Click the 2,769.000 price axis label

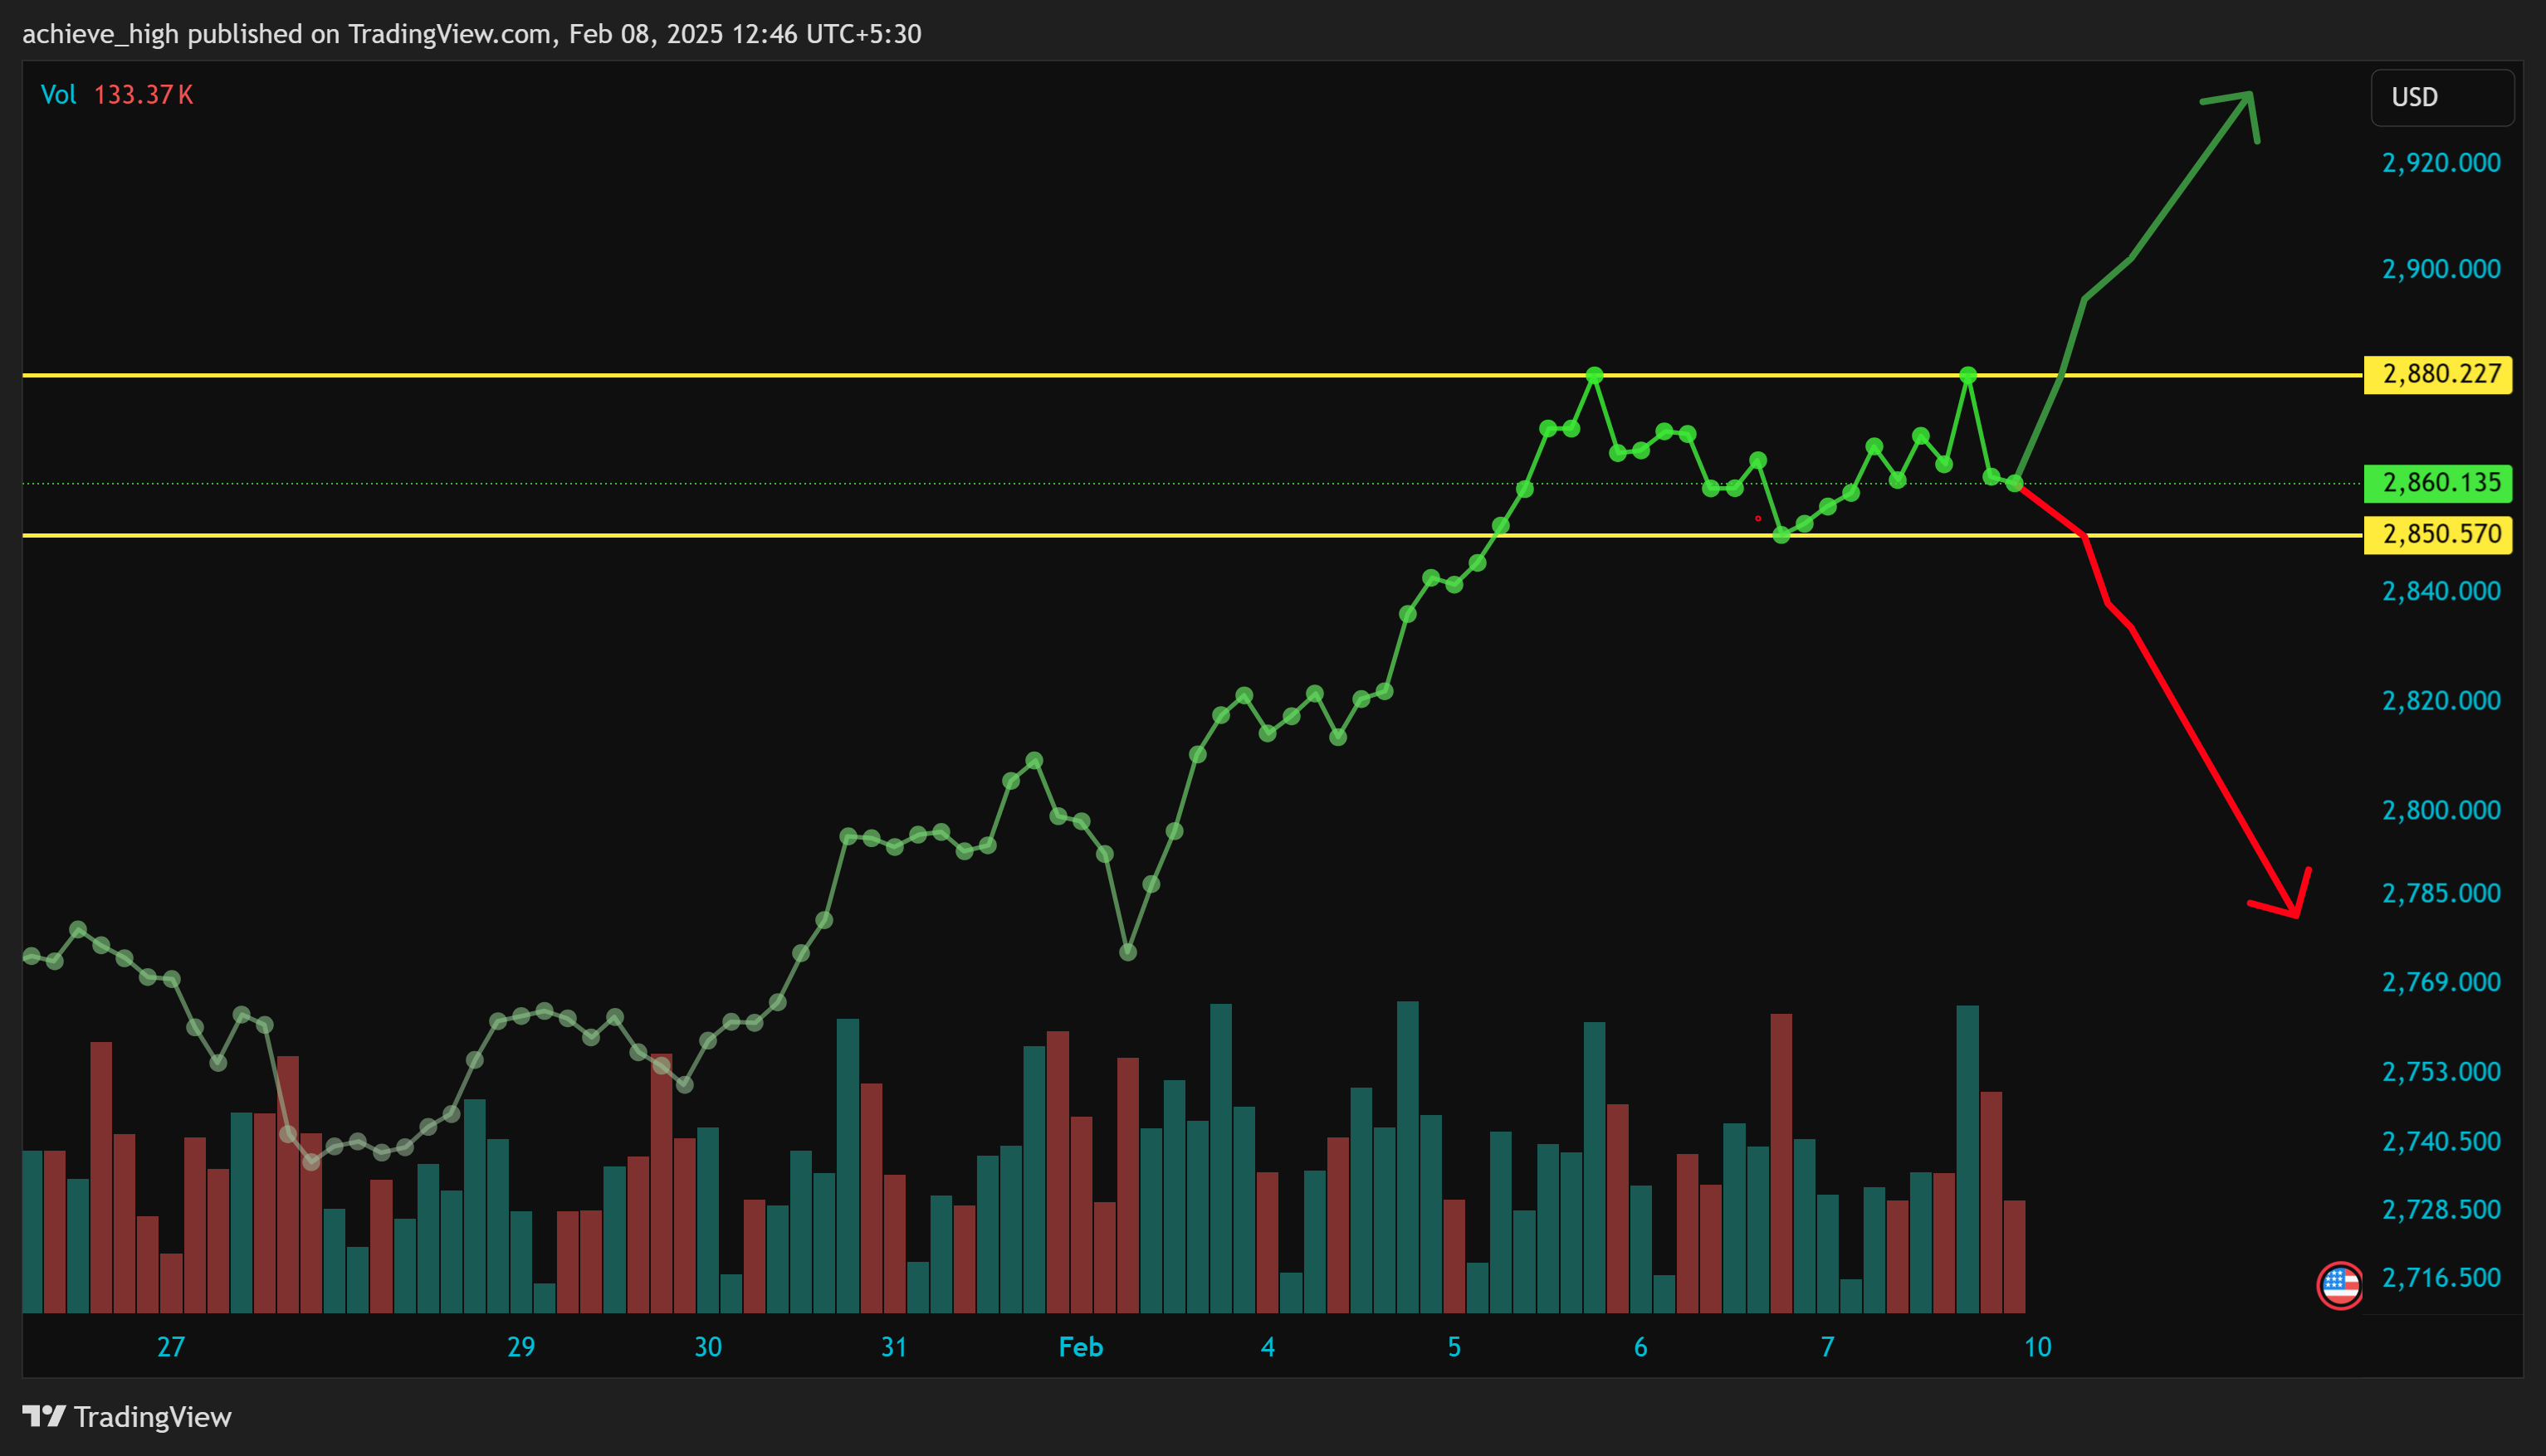[2441, 982]
